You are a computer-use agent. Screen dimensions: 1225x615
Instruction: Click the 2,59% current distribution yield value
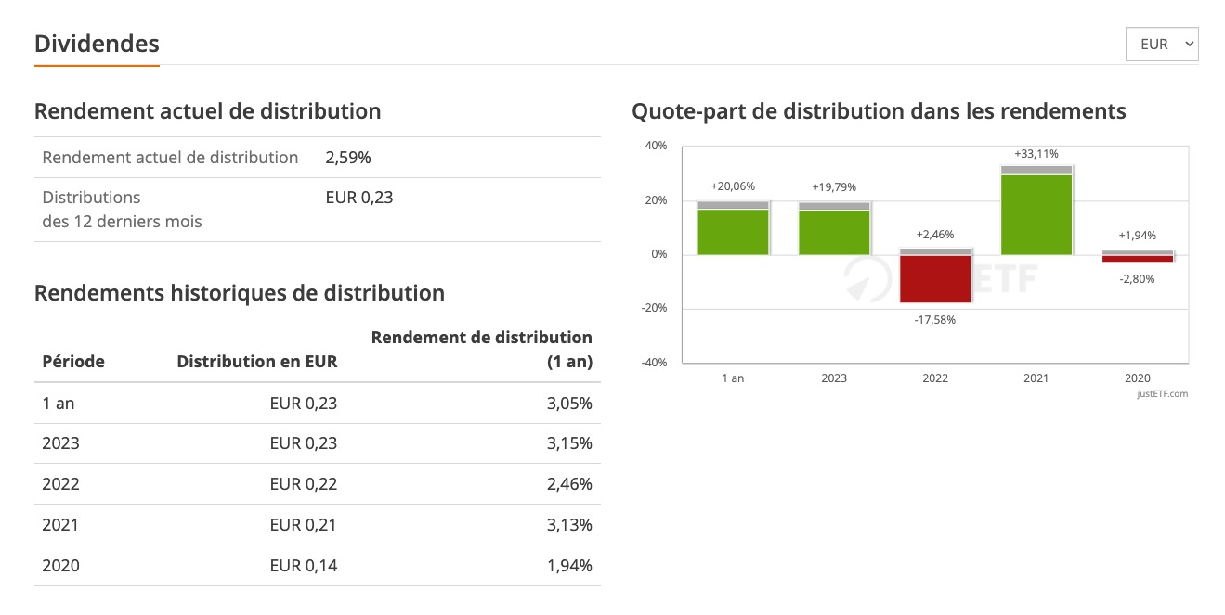[x=348, y=158]
